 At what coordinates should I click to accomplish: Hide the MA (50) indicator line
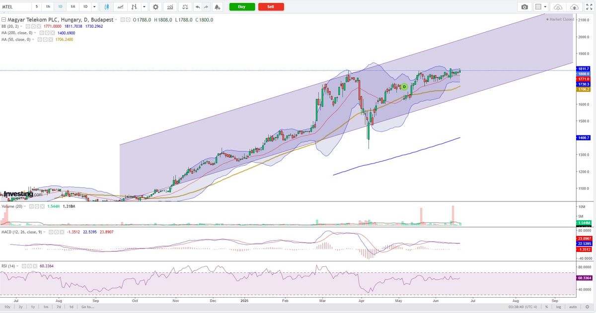pos(40,39)
